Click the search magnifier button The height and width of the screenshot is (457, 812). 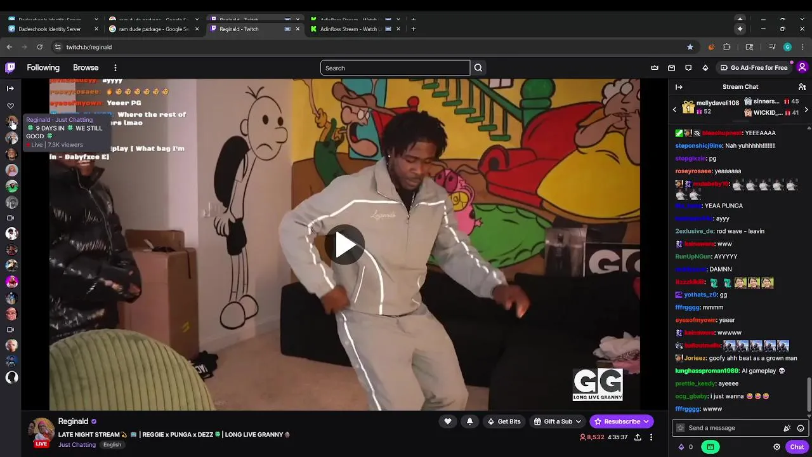tap(478, 68)
